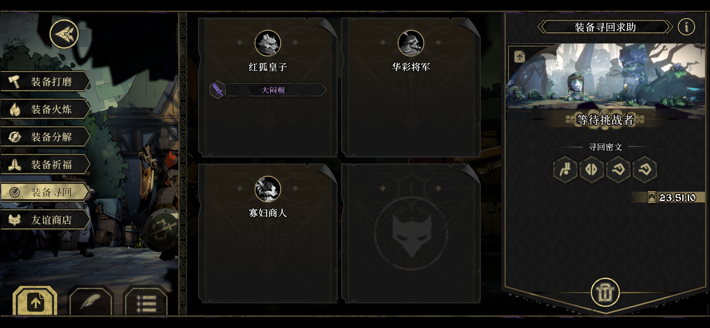Viewport: 710px width, 328px height.
Task: Select the bottom upload tab icon
Action: (35, 301)
